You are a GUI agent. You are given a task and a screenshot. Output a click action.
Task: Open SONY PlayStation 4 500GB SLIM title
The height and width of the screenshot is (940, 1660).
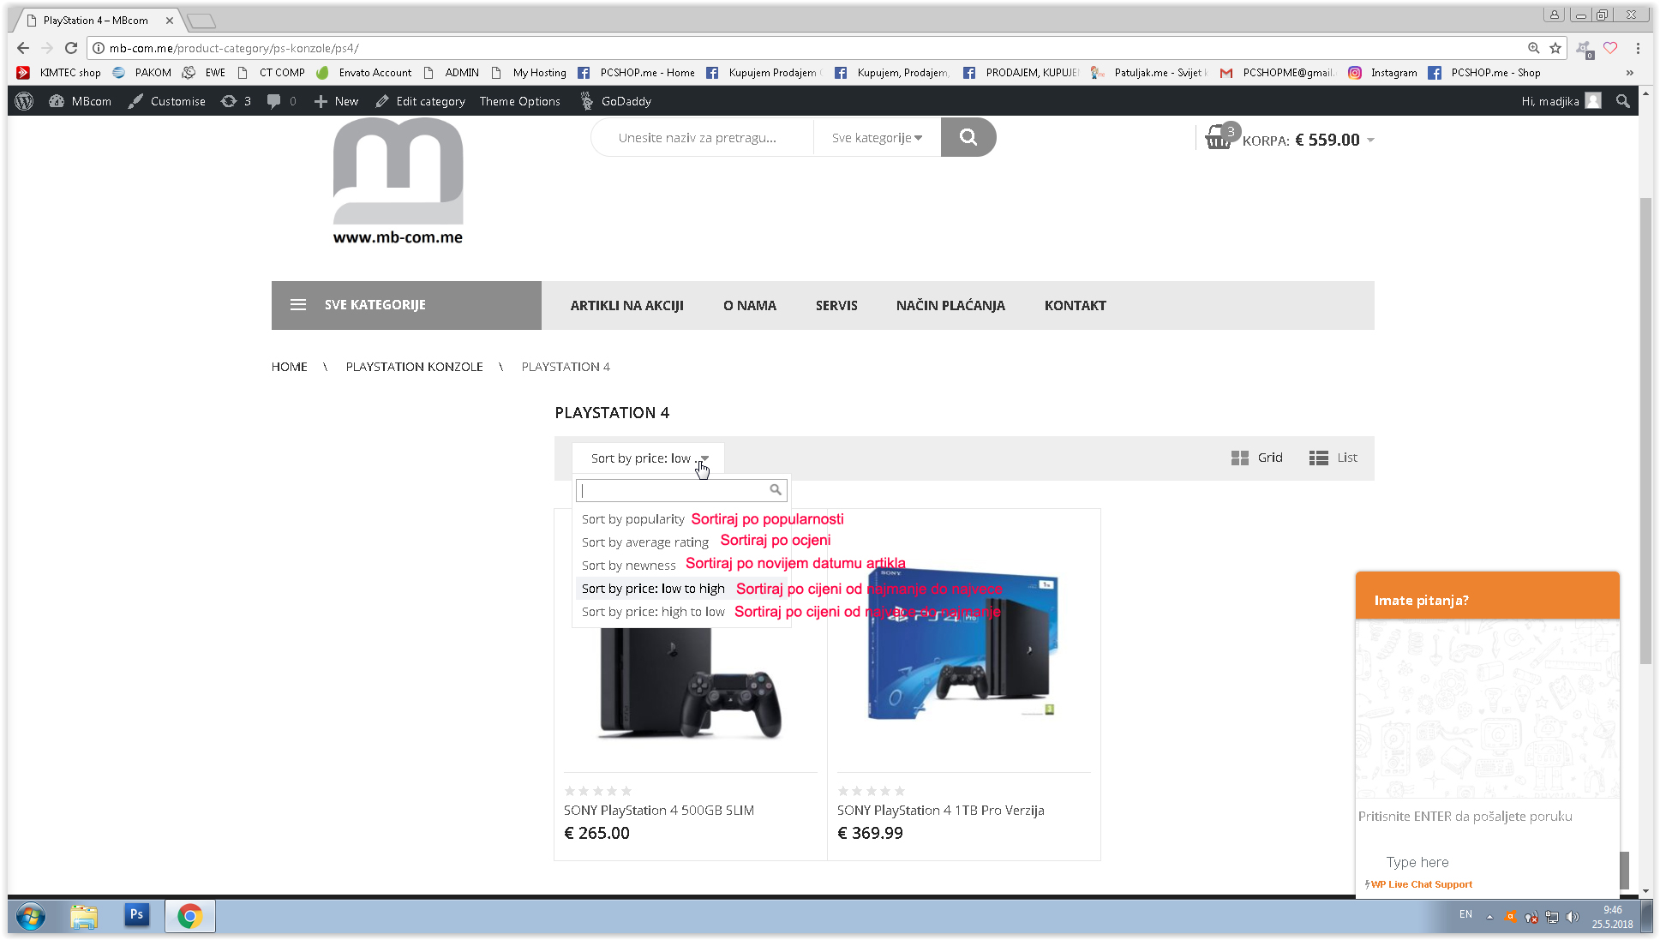tap(658, 811)
